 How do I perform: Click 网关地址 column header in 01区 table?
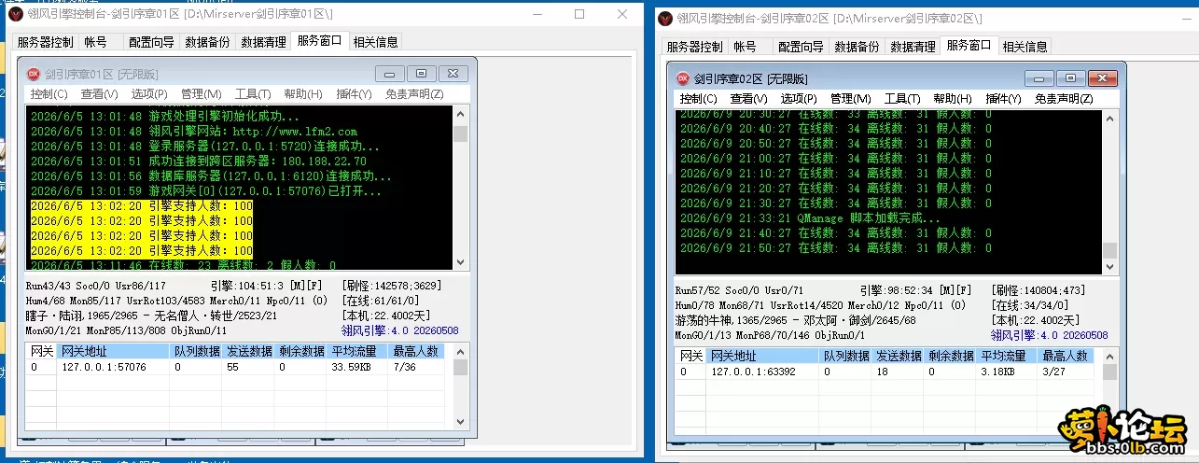[113, 352]
